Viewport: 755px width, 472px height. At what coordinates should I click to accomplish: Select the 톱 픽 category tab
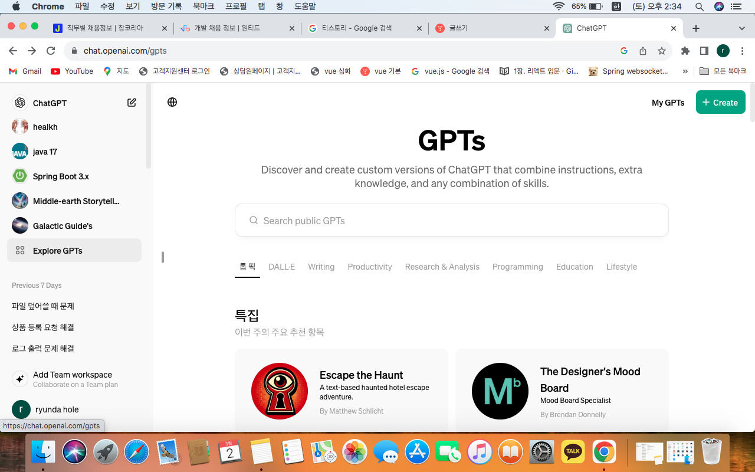[x=247, y=267]
